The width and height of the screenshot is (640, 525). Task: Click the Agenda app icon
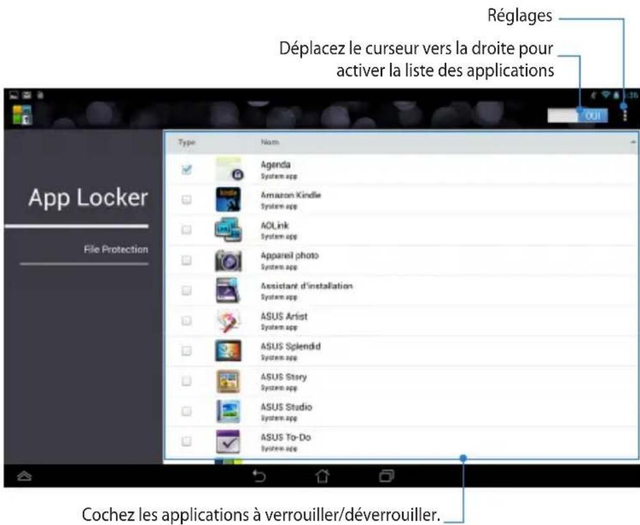228,168
